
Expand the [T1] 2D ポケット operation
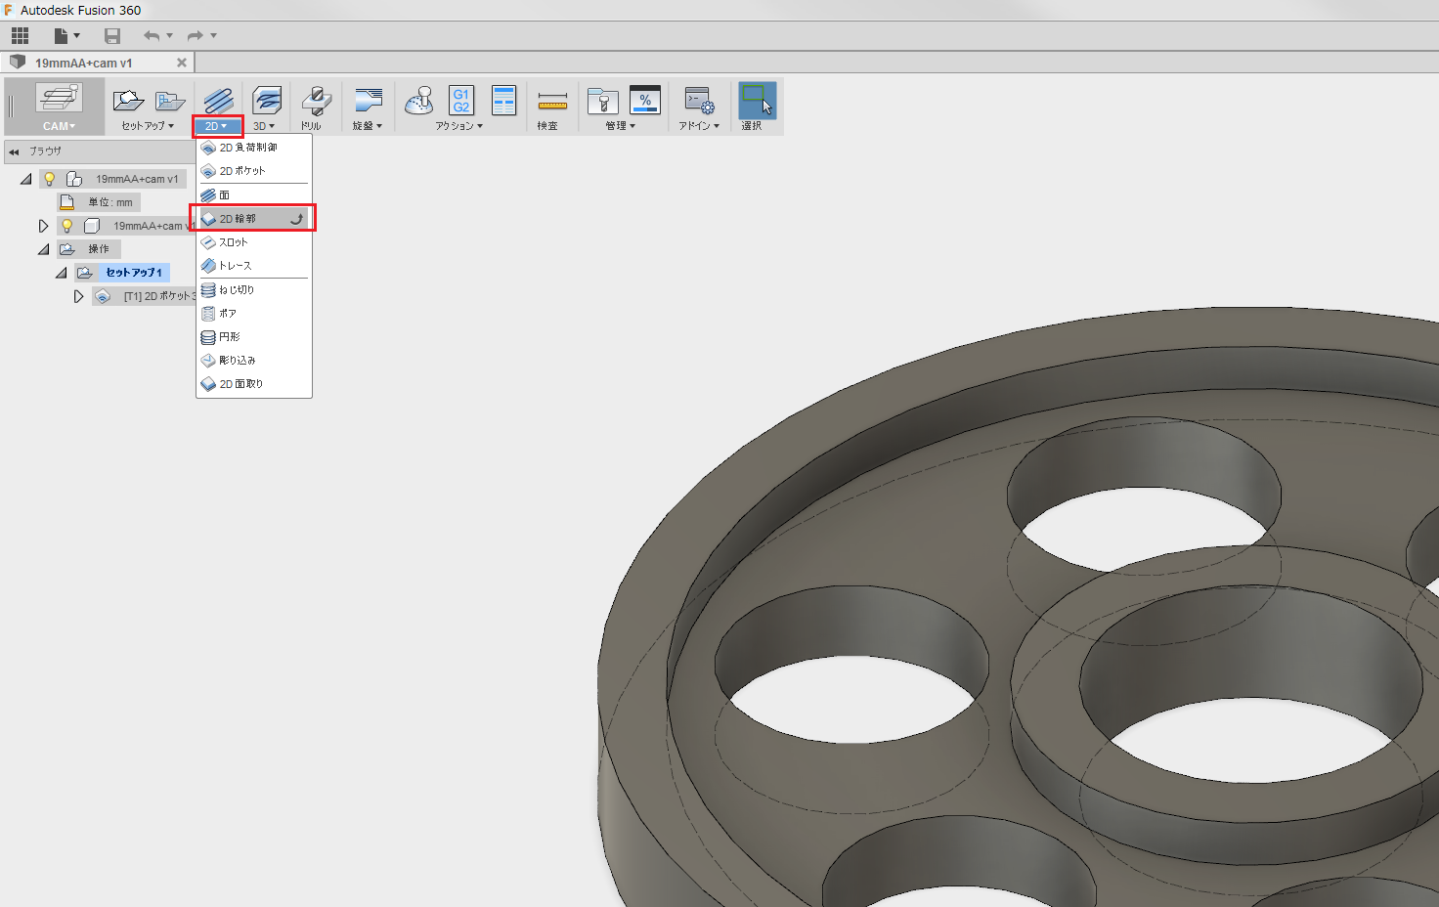pyautogui.click(x=78, y=296)
